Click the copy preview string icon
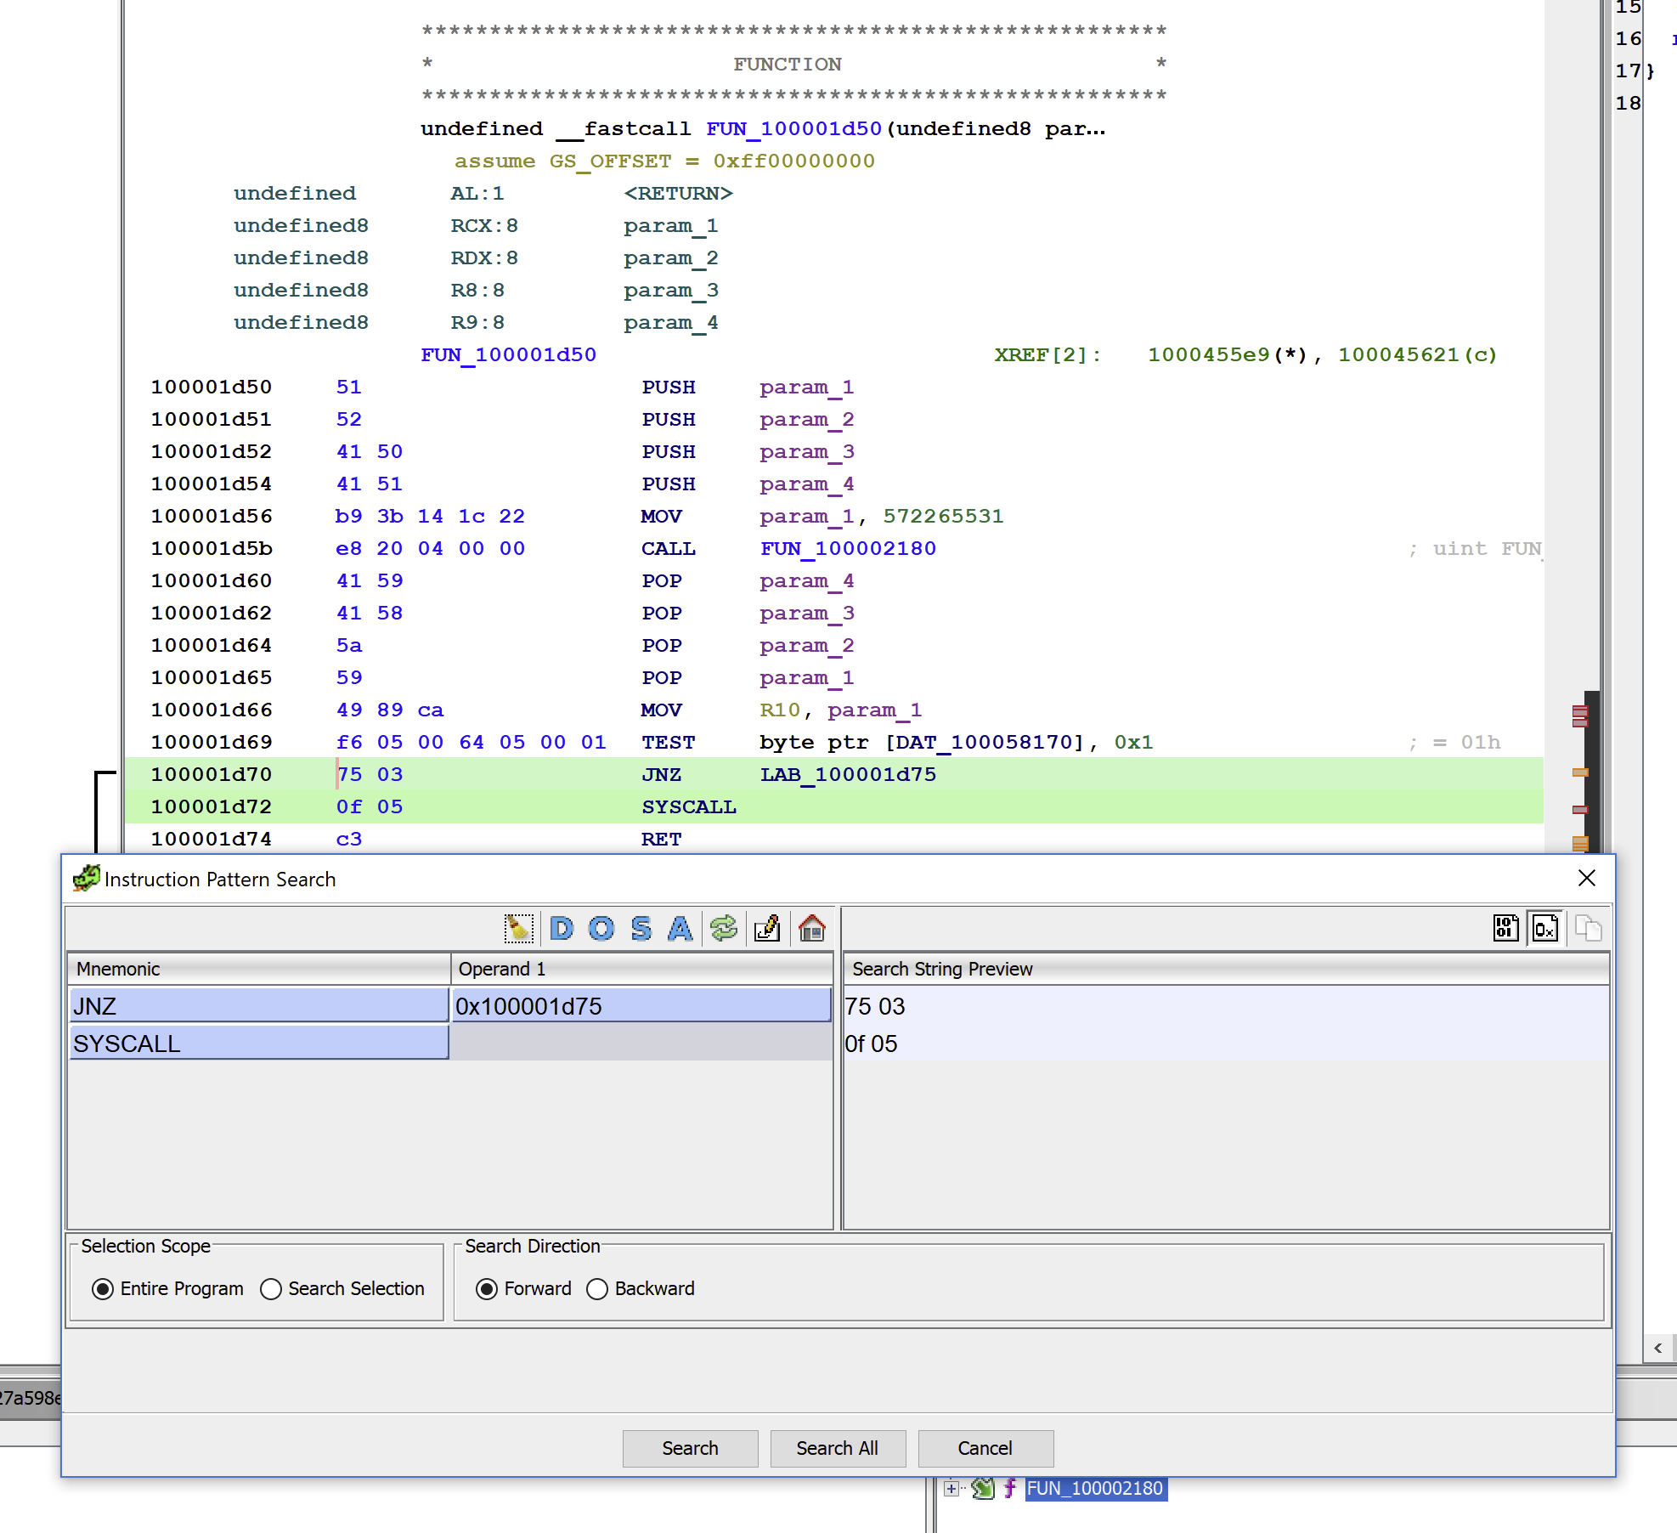The image size is (1677, 1533). click(1588, 928)
